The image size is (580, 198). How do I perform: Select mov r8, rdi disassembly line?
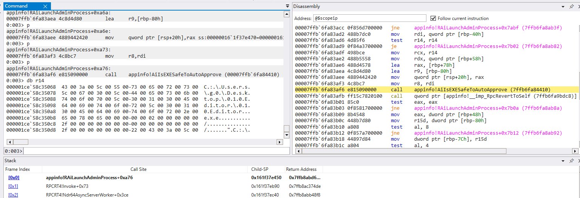point(364,84)
